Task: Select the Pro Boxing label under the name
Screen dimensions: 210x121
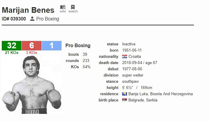Action: pyautogui.click(x=47, y=19)
